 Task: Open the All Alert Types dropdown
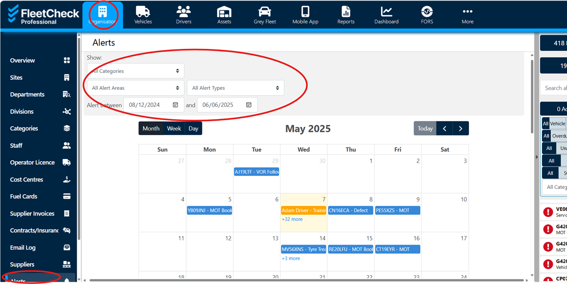[x=235, y=88]
